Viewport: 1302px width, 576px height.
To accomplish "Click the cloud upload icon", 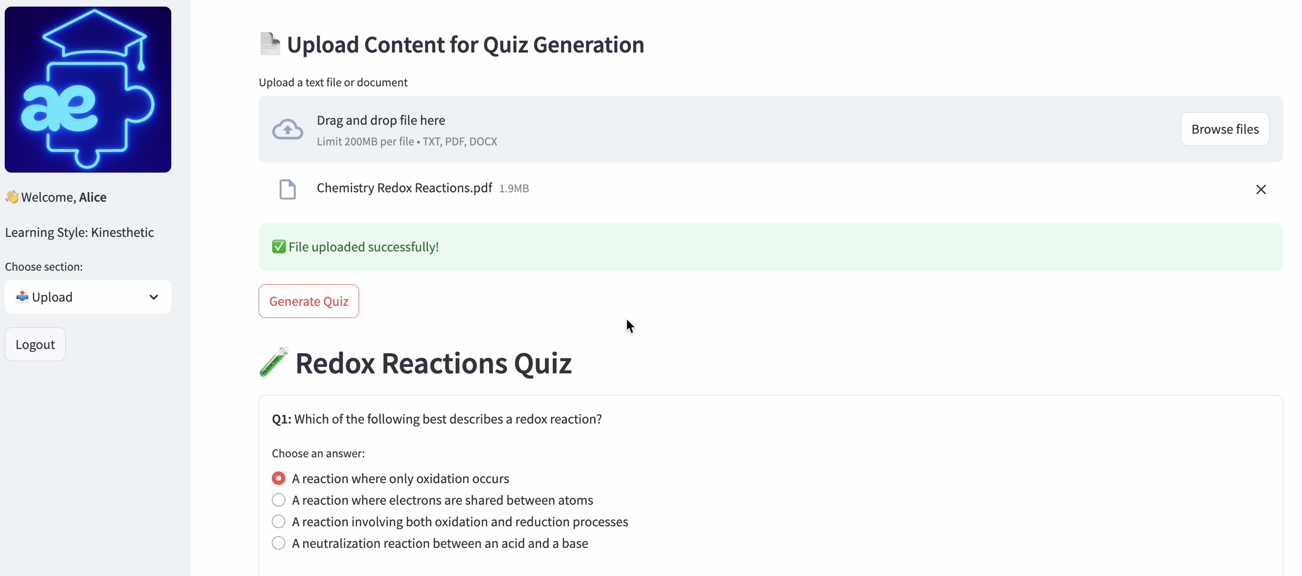I will (x=288, y=129).
